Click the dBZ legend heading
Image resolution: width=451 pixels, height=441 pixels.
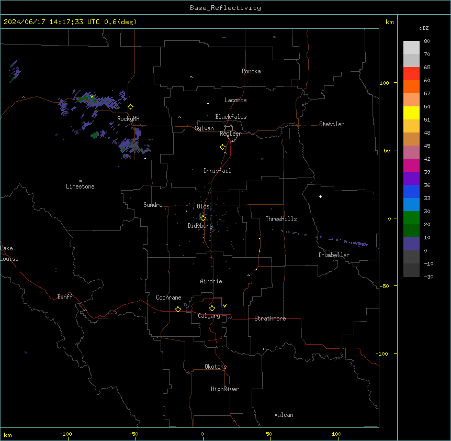(424, 28)
